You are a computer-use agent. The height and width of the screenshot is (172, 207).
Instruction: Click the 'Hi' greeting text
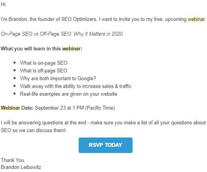pyautogui.click(x=3, y=5)
